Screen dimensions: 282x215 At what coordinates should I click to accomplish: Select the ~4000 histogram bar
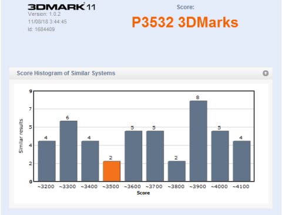pyautogui.click(x=220, y=156)
